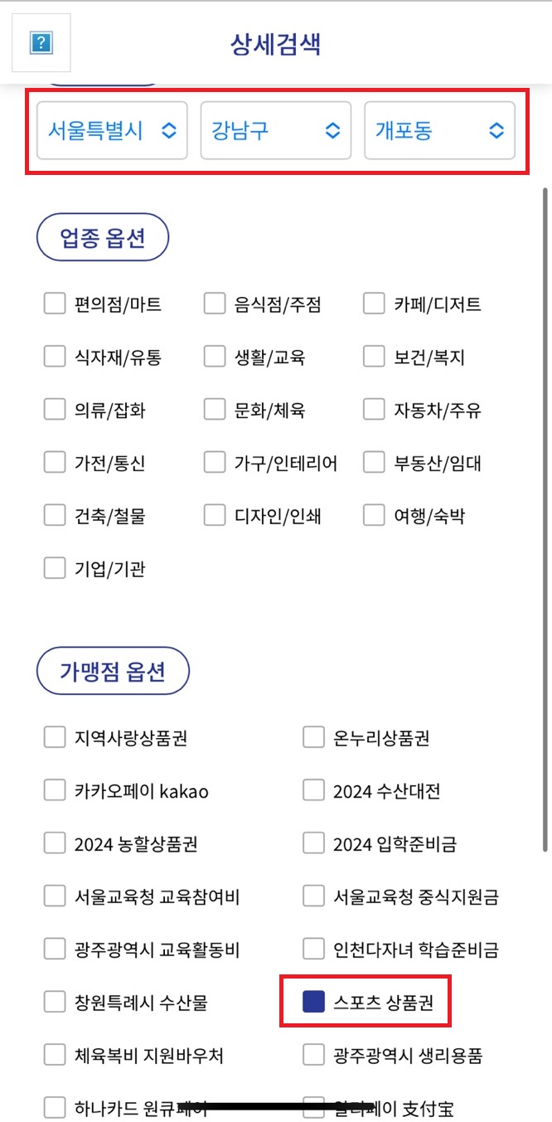
Task: Uncheck the 스포츠 상품권 checkbox
Action: point(312,1002)
